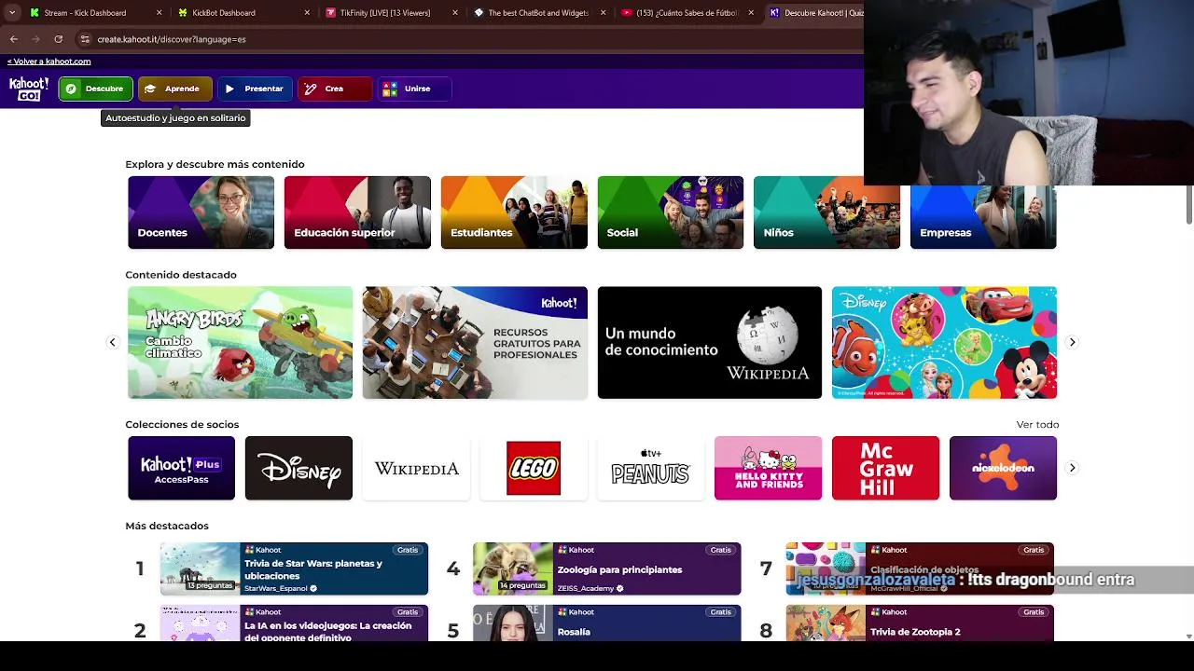Viewport: 1194px width, 671px height.
Task: Open the Aprende menu button
Action: coord(174,89)
